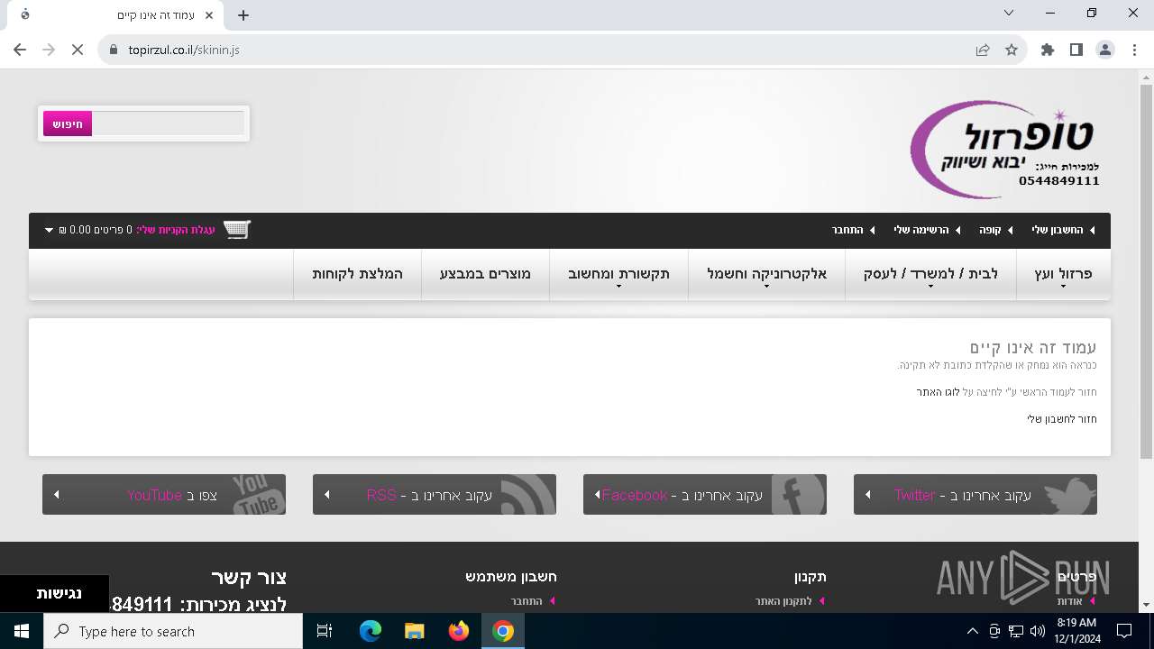This screenshot has height=649, width=1154.
Task: Open site info lock icon in address bar
Action: (114, 50)
